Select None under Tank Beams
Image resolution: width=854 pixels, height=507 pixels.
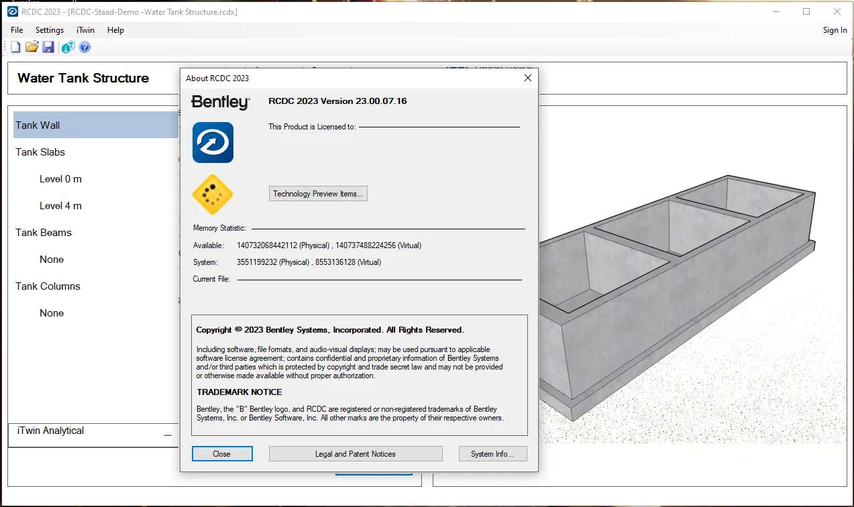[x=52, y=260]
